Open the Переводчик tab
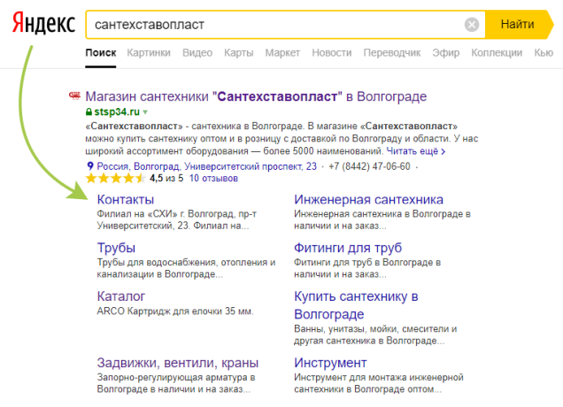Viewport: 563px width, 407px height. (x=392, y=53)
